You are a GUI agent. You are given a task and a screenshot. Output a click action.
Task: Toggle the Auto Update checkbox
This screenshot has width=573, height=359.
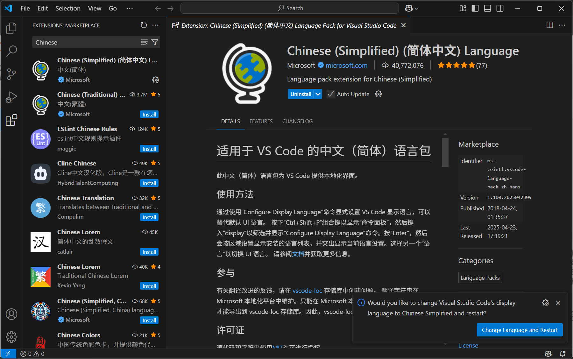(x=331, y=94)
